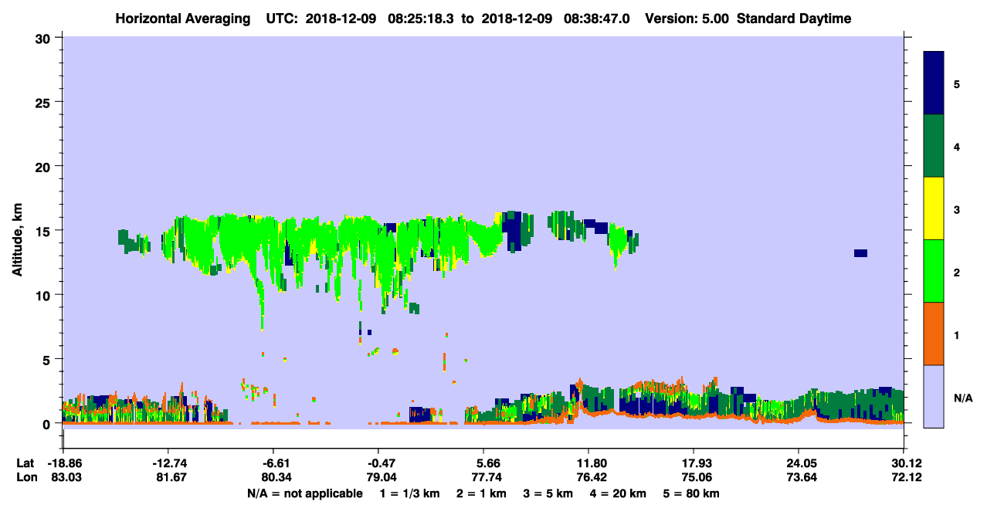Click the latitude label 30.12
Image resolution: width=1004 pixels, height=515 pixels.
pos(904,462)
